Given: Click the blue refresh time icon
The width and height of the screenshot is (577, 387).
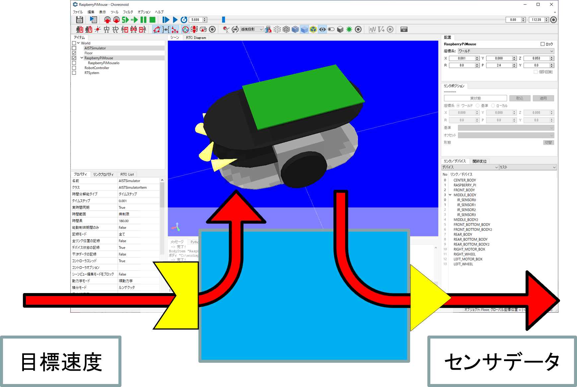Looking at the screenshot, I should pyautogui.click(x=184, y=20).
